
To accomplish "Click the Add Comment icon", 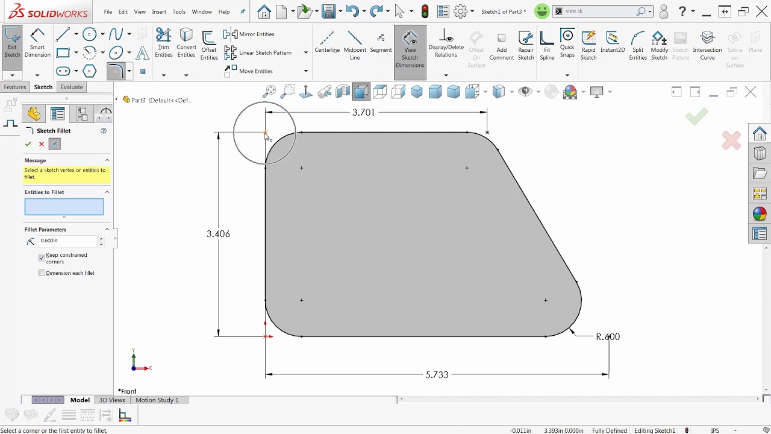I will pyautogui.click(x=501, y=46).
